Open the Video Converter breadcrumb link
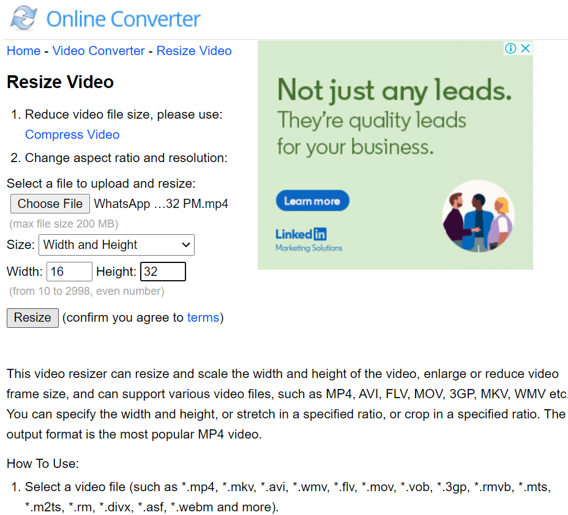 [99, 51]
